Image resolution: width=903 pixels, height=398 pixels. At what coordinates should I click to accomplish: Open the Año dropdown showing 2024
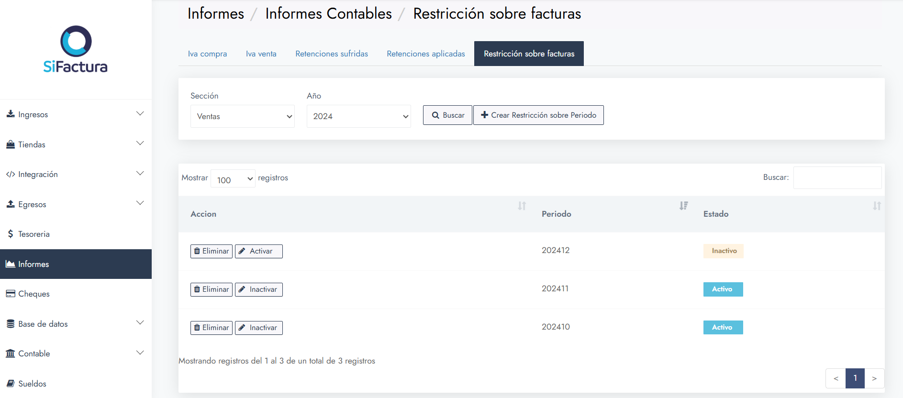coord(358,116)
